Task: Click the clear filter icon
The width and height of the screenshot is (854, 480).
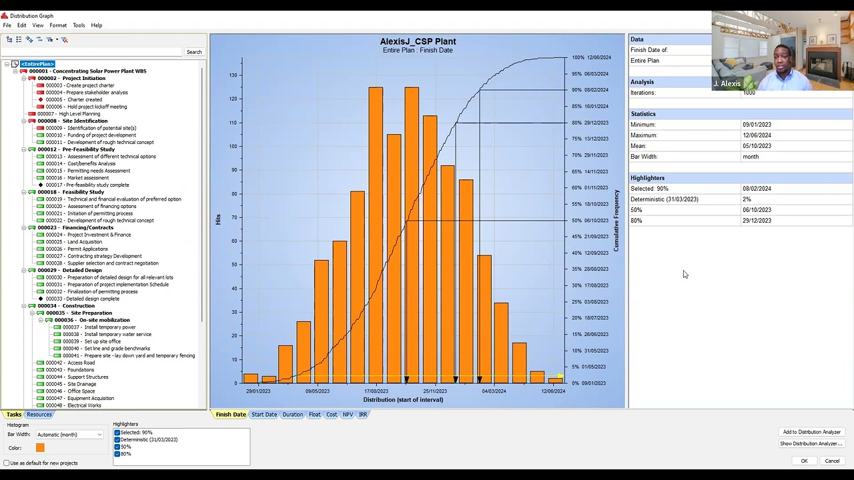Action: click(x=65, y=39)
